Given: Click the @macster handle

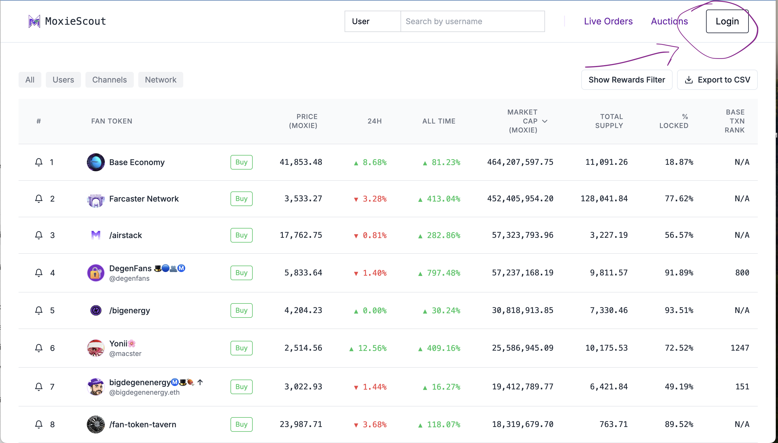Looking at the screenshot, I should pos(125,353).
